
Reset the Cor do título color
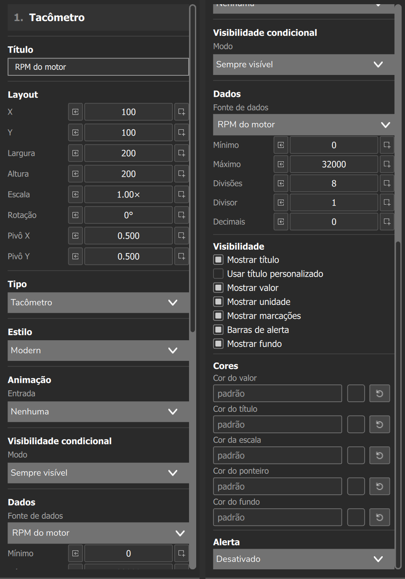[379, 424]
